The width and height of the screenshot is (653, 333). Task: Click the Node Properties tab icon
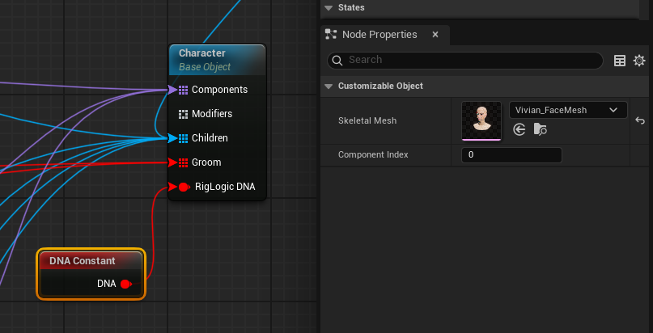331,34
